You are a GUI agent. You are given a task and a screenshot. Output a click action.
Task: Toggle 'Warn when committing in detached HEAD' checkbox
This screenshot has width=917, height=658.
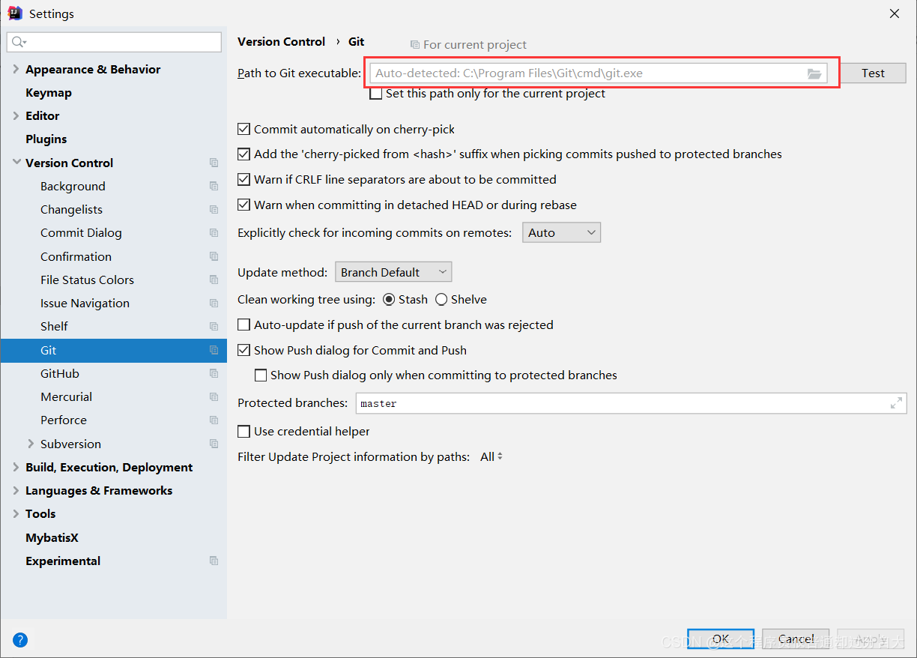[243, 205]
